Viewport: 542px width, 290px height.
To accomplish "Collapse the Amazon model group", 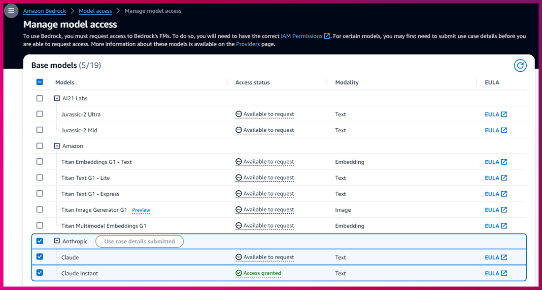I will (57, 146).
